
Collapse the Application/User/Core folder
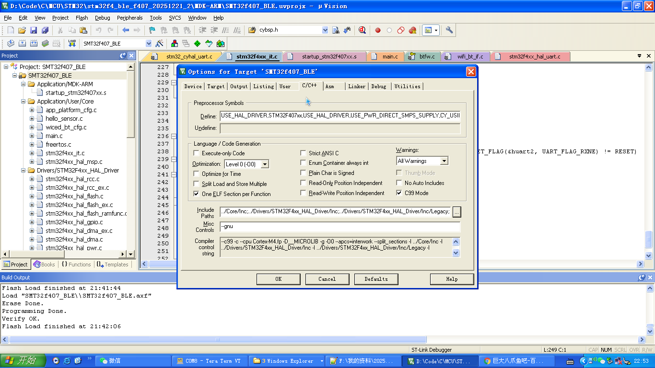click(23, 102)
